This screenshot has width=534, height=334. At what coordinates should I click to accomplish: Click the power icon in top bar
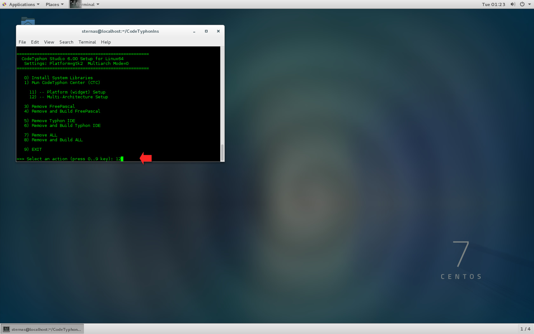[x=522, y=4]
